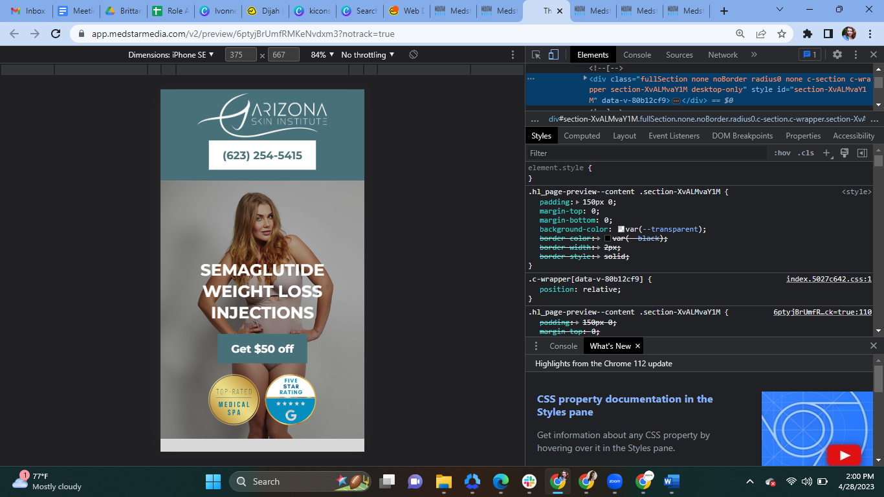Click the new style rule plus icon

pyautogui.click(x=826, y=153)
